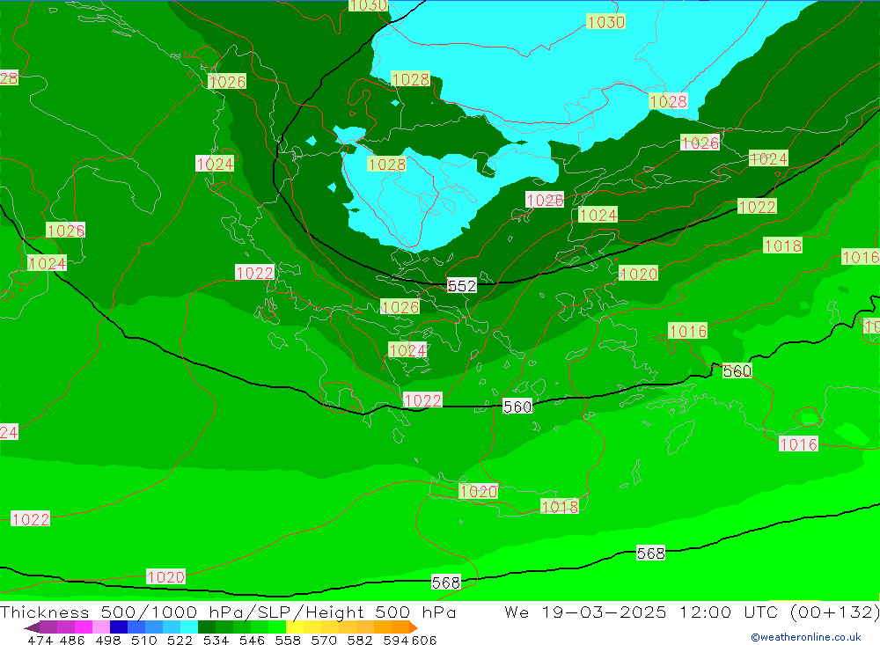Click the purple arrow at legend's low end
This screenshot has height=645, width=880.
[x=32, y=627]
